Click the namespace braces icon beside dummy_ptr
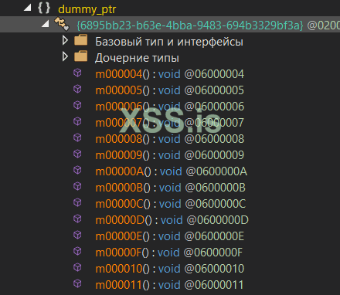The width and height of the screenshot is (340, 295). coord(44,8)
